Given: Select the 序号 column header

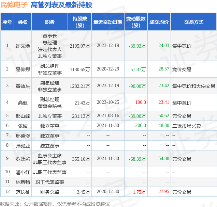Looking at the screenshot, I should coord(7,22).
